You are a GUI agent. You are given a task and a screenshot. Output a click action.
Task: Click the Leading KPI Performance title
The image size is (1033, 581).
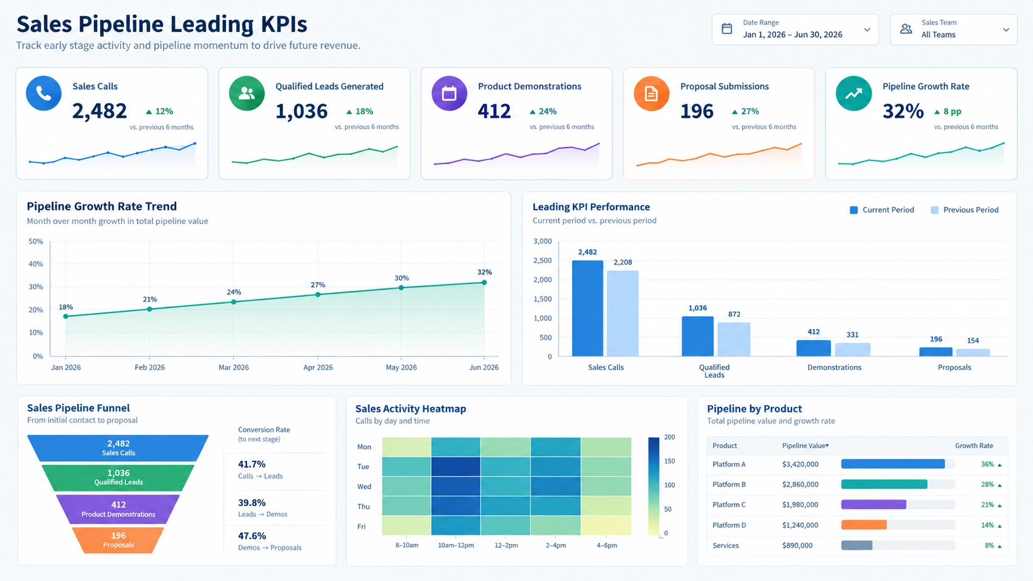pos(591,207)
